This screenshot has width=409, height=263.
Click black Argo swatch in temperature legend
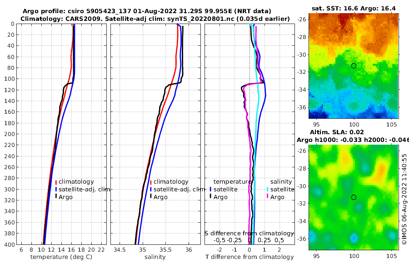coord(56,196)
